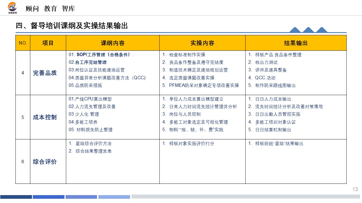Click the header text 顾问 教育 智库
The height and width of the screenshot is (203, 362).
(50, 9)
